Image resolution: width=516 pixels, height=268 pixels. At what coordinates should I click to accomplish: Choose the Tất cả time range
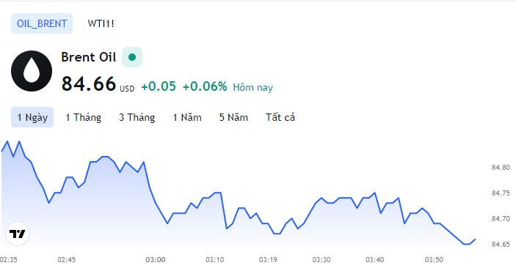280,117
